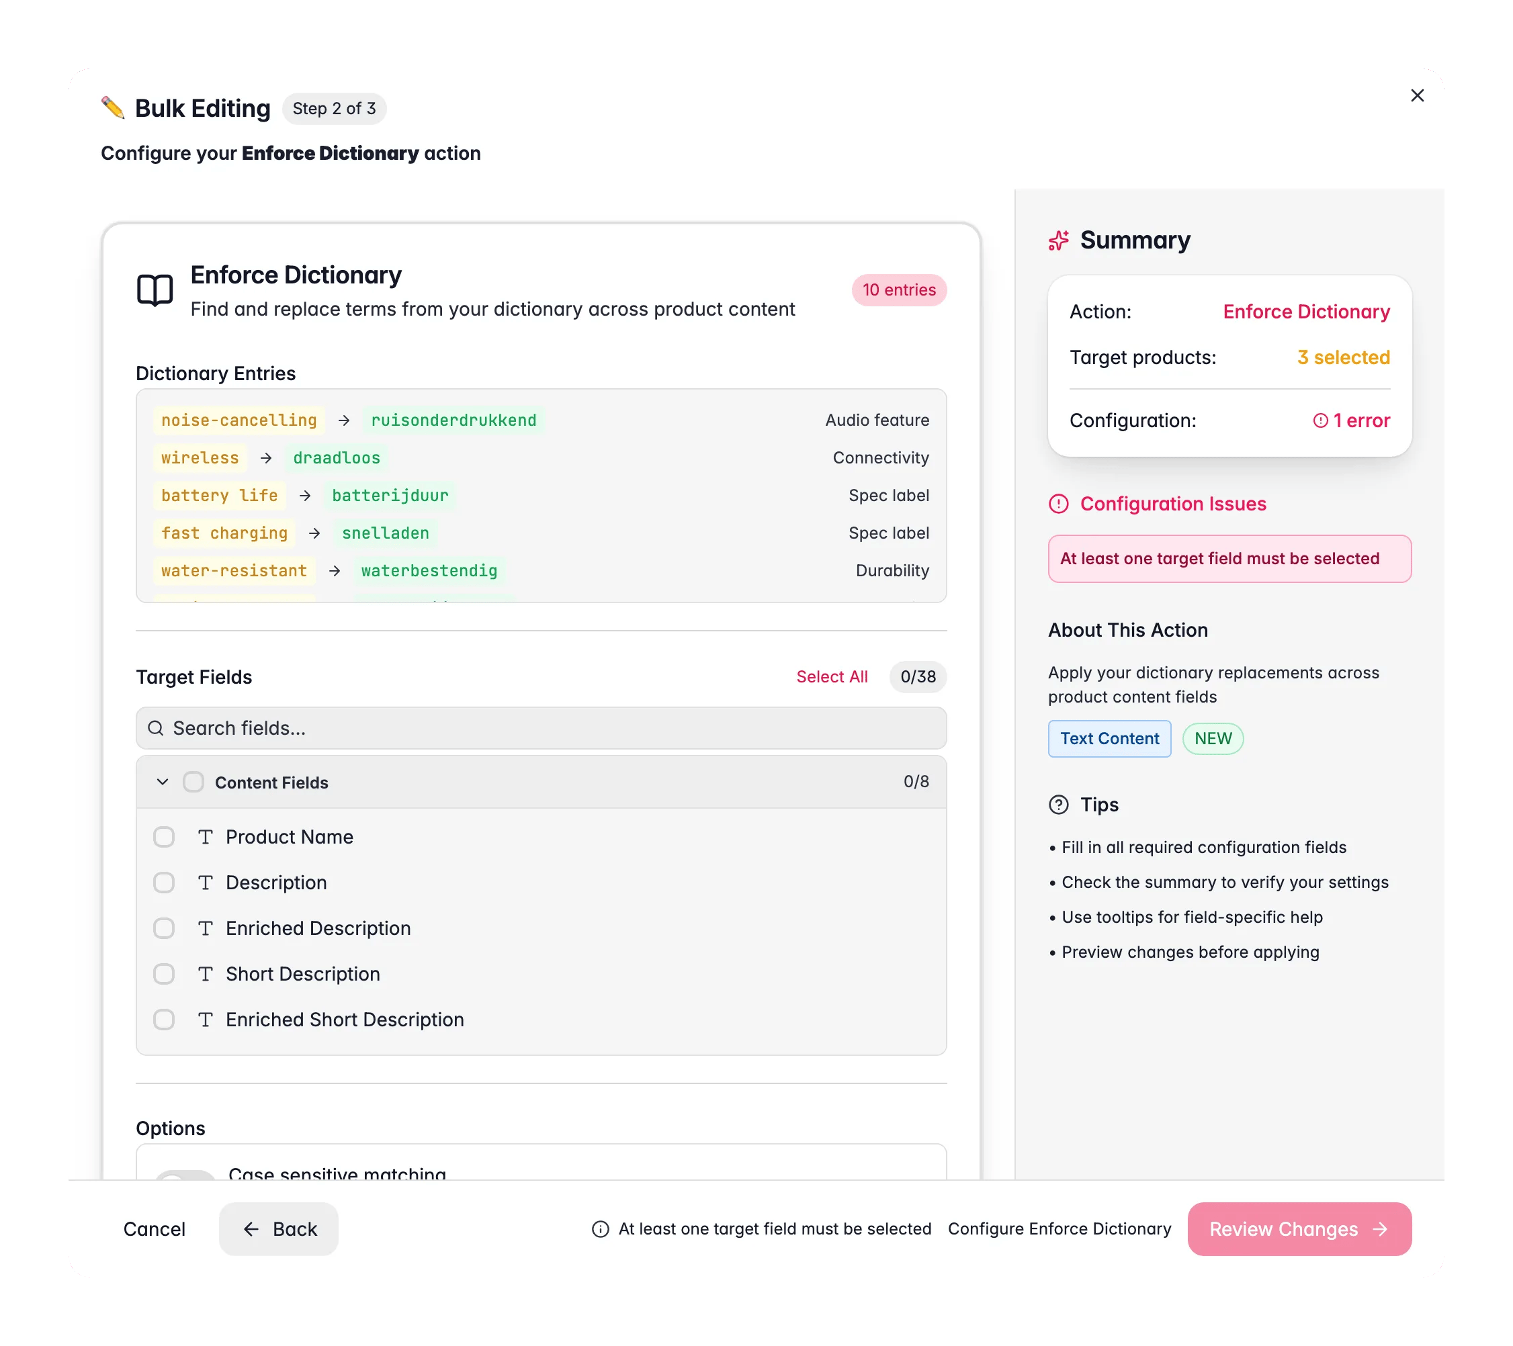Collapse the Content Fields group chevron

coord(163,782)
